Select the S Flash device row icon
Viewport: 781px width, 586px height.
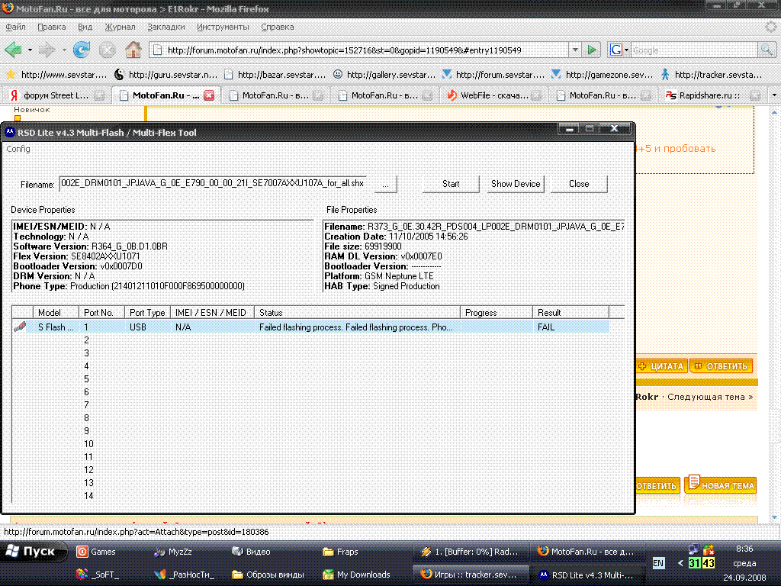20,327
